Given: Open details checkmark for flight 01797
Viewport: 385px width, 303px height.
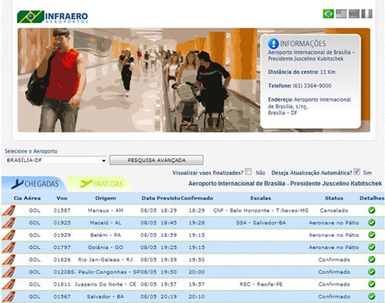Looking at the screenshot, I should pyautogui.click(x=371, y=247).
